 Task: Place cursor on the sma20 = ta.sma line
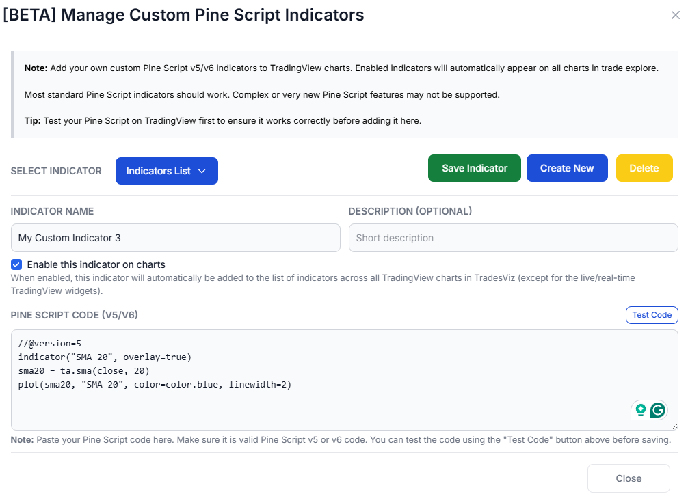pyautogui.click(x=83, y=371)
